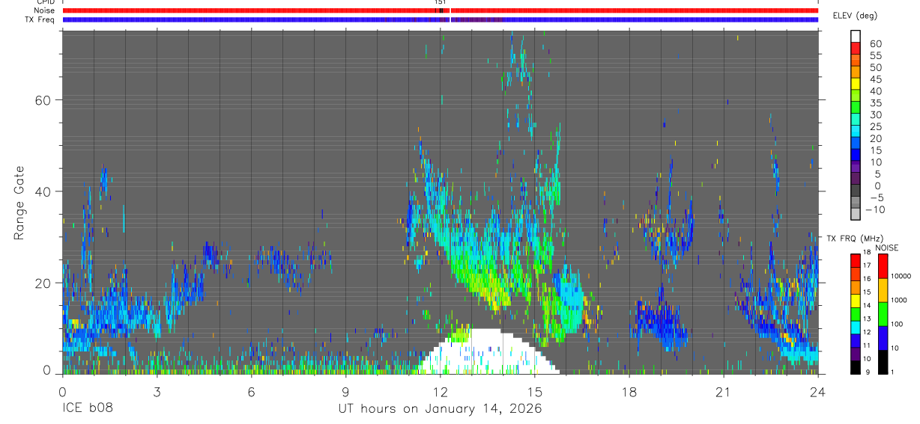Click the '18' tick on UT hours axis

(629, 391)
